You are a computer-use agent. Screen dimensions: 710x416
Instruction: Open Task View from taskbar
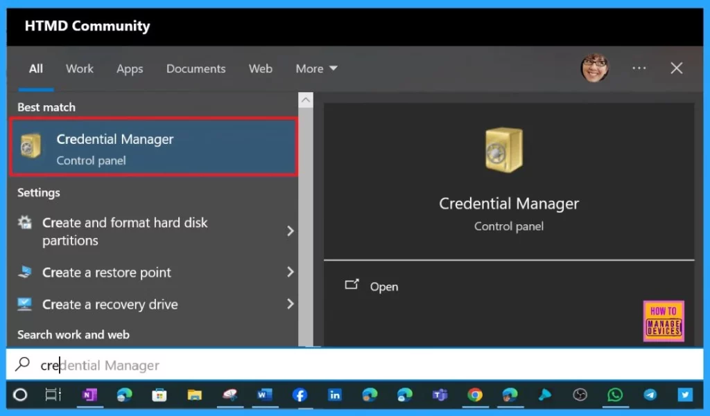53,395
